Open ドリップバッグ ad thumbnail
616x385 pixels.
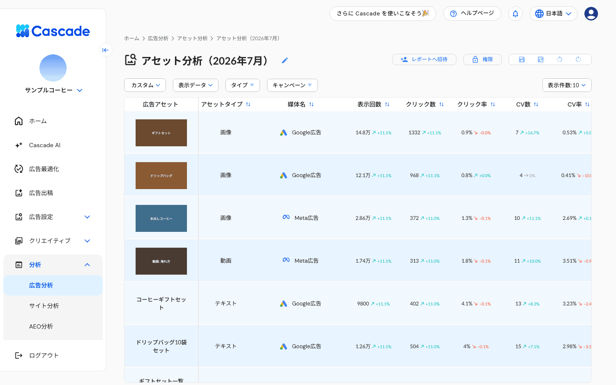[161, 175]
